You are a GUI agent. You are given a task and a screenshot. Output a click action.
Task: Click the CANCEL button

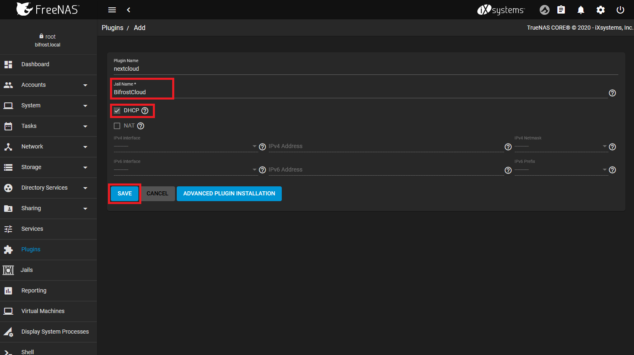tap(157, 194)
